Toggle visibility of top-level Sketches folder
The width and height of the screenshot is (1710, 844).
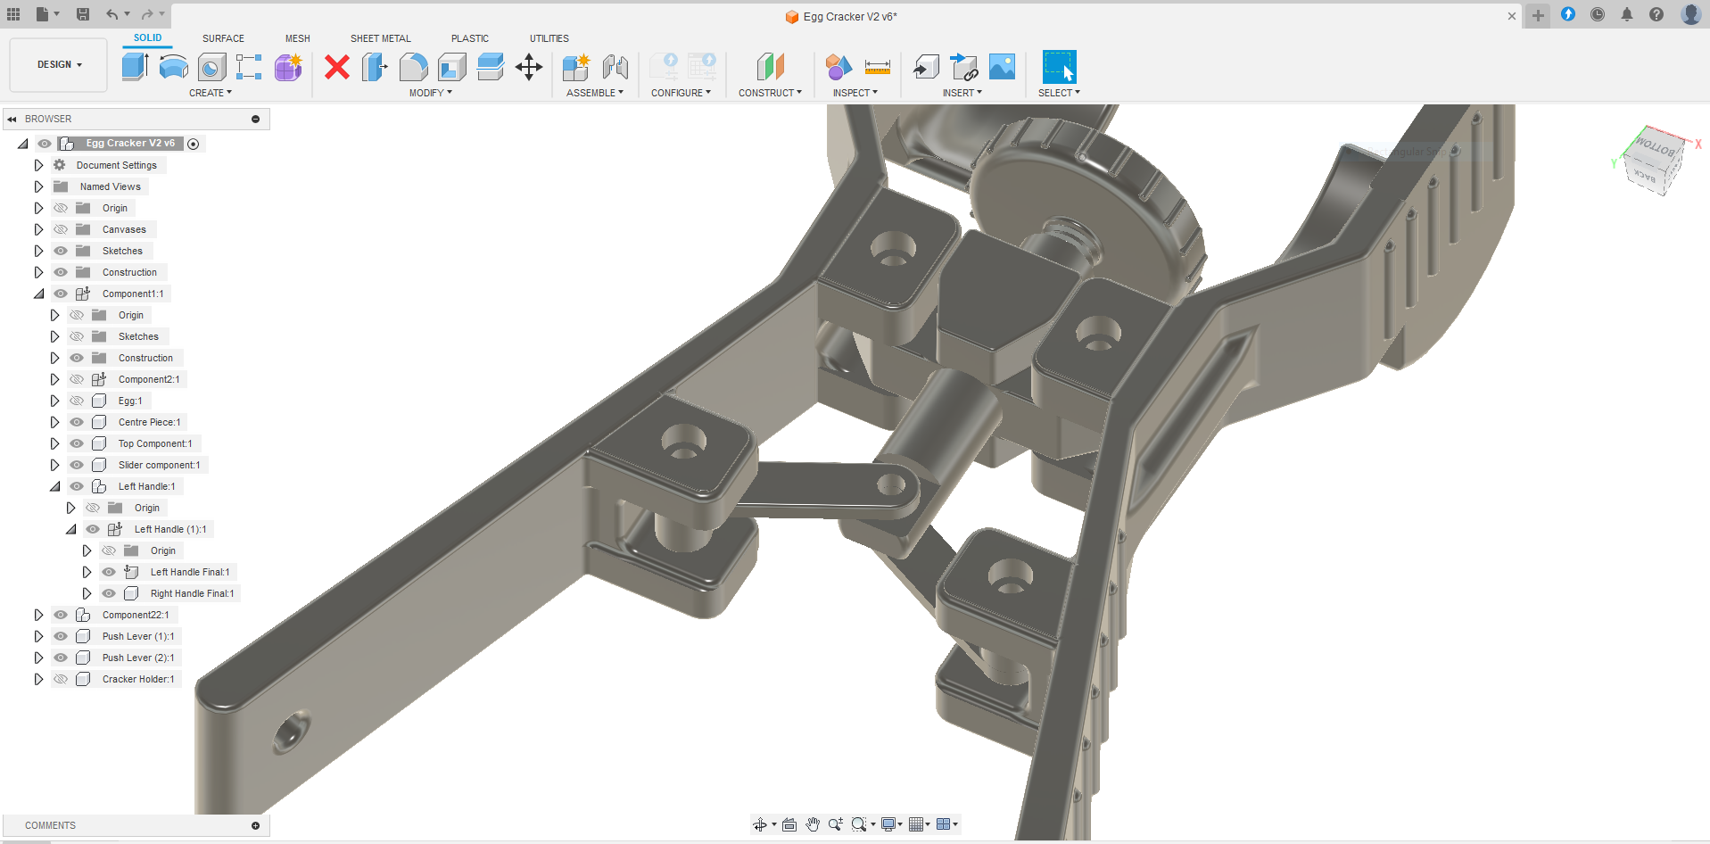[61, 251]
